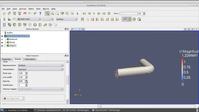Screen dimensions: 199x112
Task: Choose the Select Cells On surface tool
Action: (x=52, y=13)
